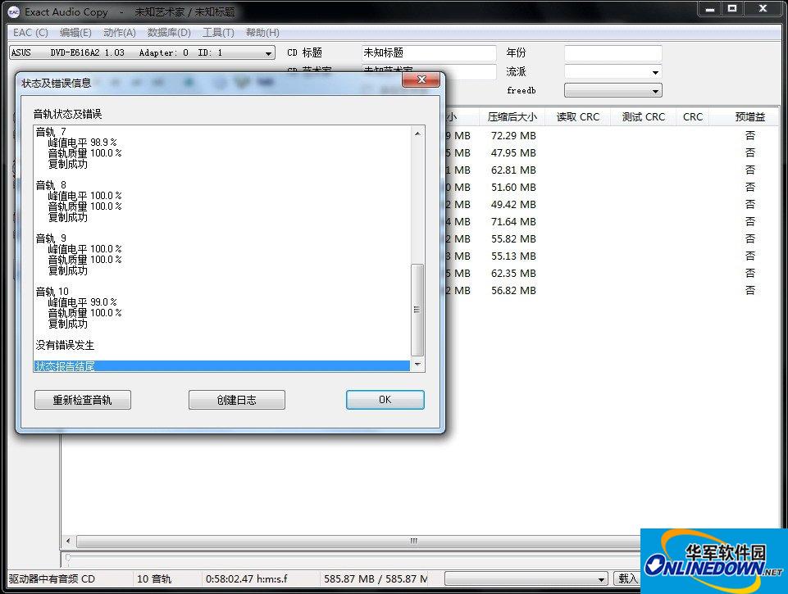788x594 pixels.
Task: Expand the 流派 genre dropdown
Action: tap(655, 72)
